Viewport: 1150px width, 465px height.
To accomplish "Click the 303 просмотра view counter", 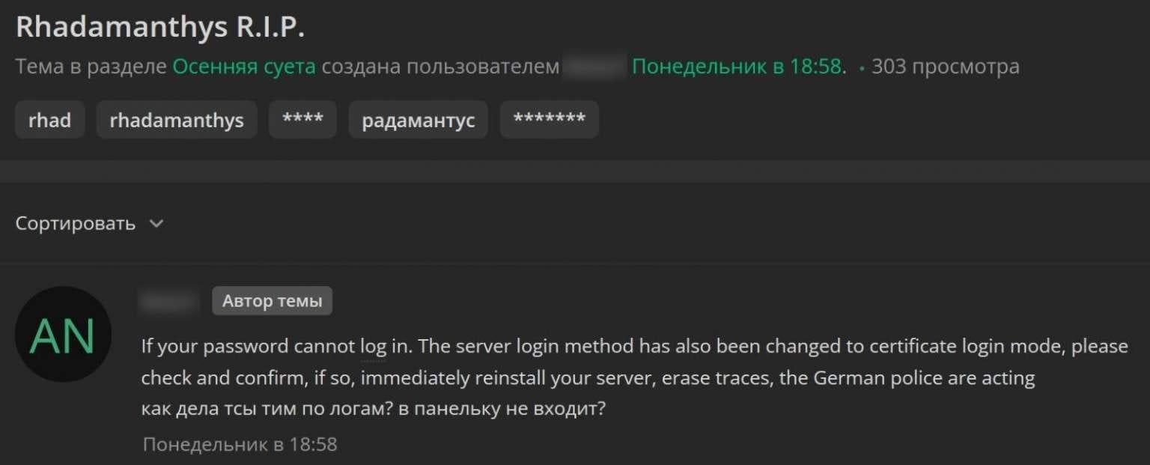I will pos(945,67).
